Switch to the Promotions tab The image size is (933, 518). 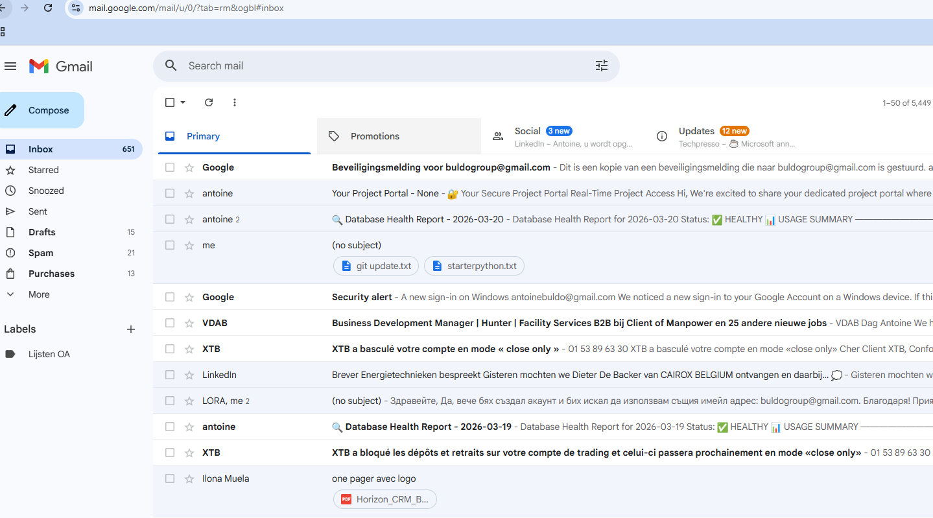tap(375, 136)
